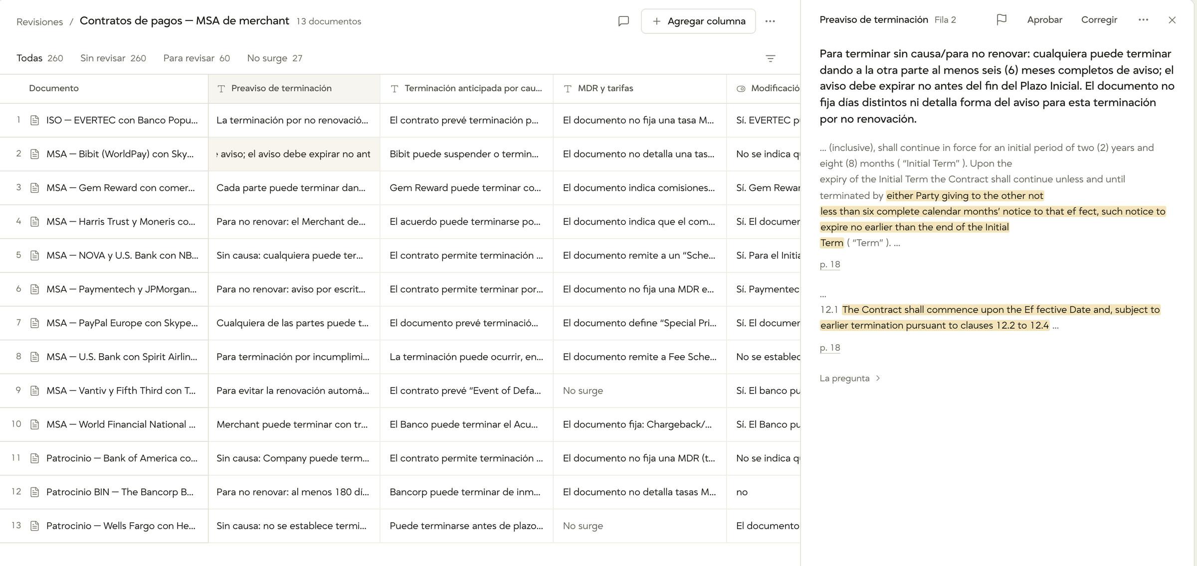Select 'no' cell in Bancorp row
1197x566 pixels.
764,492
